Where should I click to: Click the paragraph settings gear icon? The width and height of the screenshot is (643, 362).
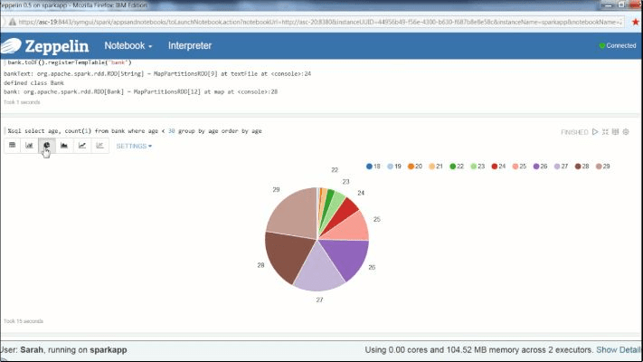tap(626, 132)
